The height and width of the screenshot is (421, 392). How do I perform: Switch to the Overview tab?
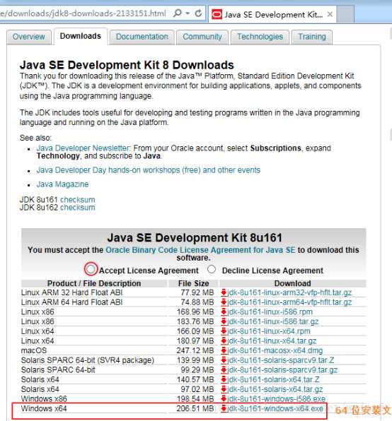click(29, 37)
